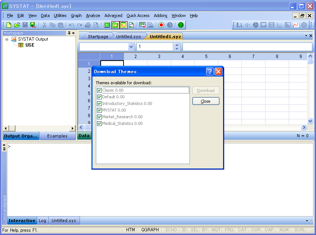Click the Print Preview magnifier icon

(x=96, y=25)
